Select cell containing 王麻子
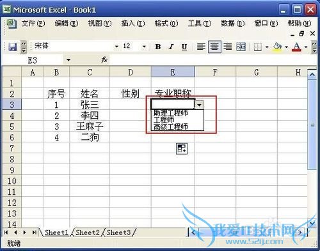The width and height of the screenshot is (320, 251). tap(90, 126)
